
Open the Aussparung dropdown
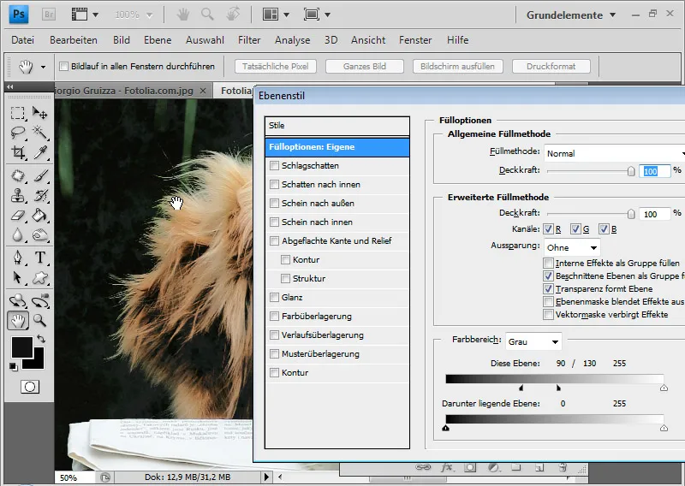click(x=572, y=247)
